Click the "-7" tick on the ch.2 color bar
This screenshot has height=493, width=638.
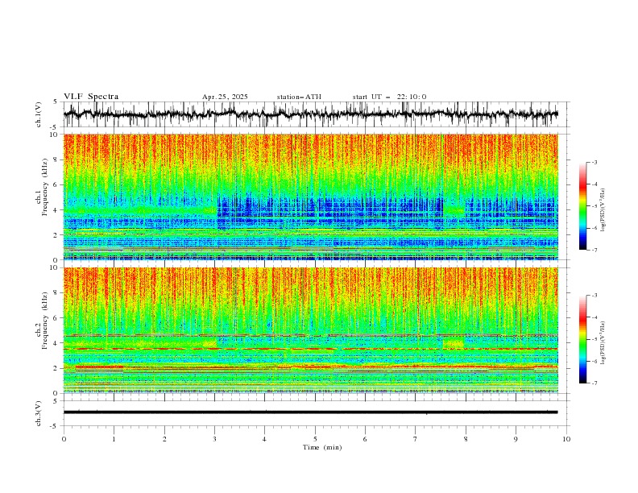tap(594, 383)
